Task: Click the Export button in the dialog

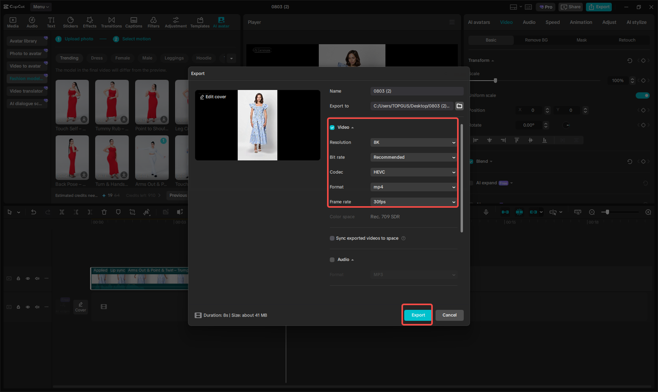Action: [x=417, y=315]
